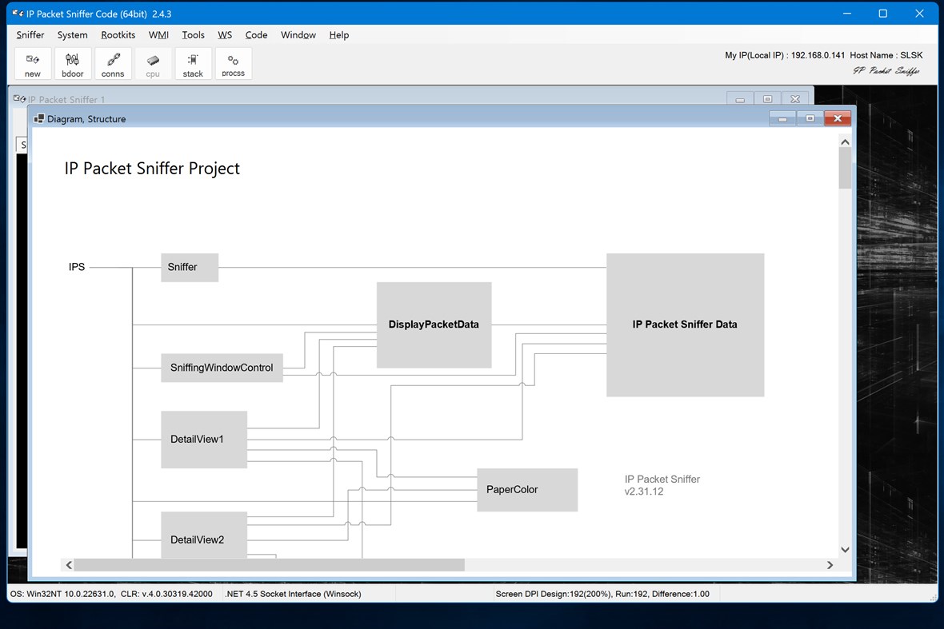Image resolution: width=944 pixels, height=629 pixels.
Task: Close the Diagram, Structure window
Action: click(x=838, y=118)
